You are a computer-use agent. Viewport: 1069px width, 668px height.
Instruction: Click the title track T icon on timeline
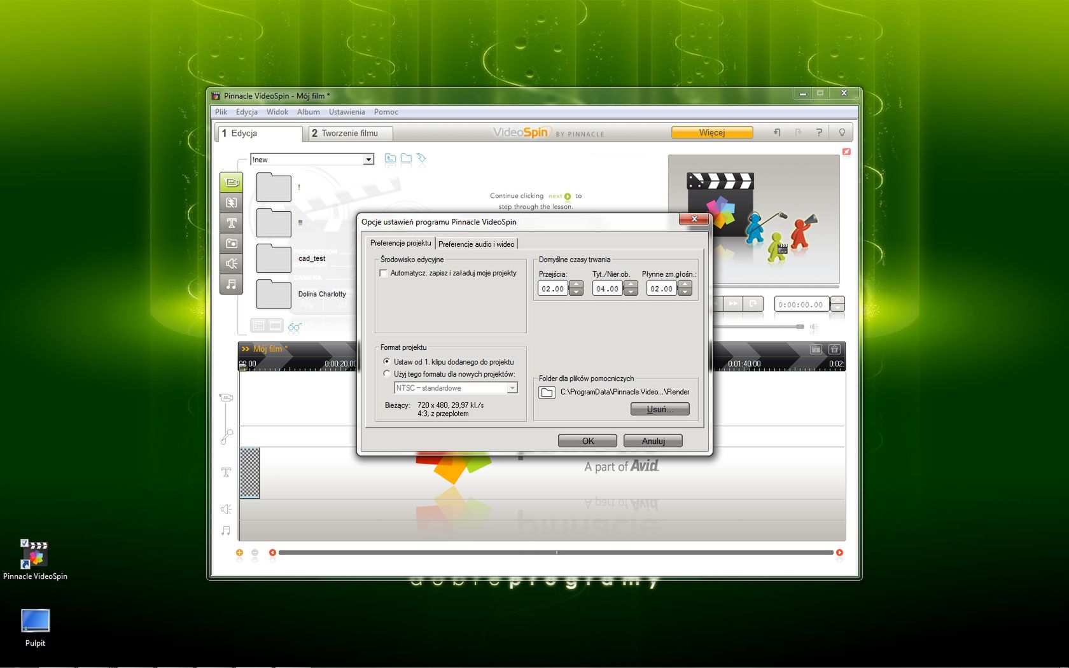(226, 472)
